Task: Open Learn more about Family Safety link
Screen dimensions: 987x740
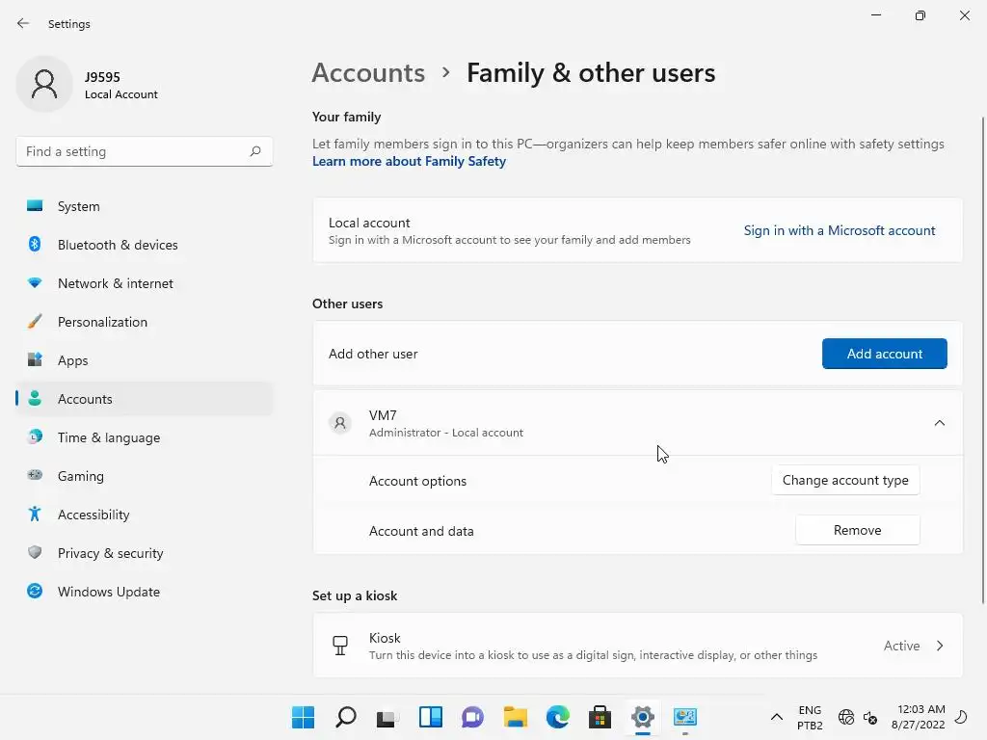Action: click(x=409, y=161)
